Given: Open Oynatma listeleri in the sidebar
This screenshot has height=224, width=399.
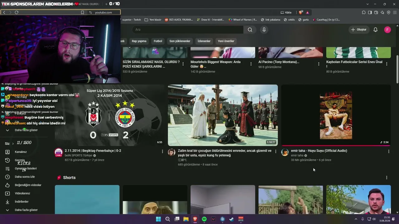Looking at the screenshot, I should pos(26,169).
